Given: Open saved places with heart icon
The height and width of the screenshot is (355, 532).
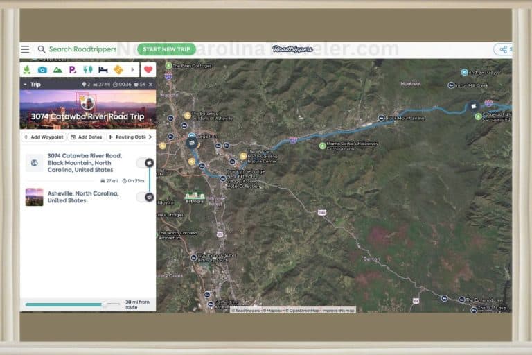Looking at the screenshot, I should 148,69.
